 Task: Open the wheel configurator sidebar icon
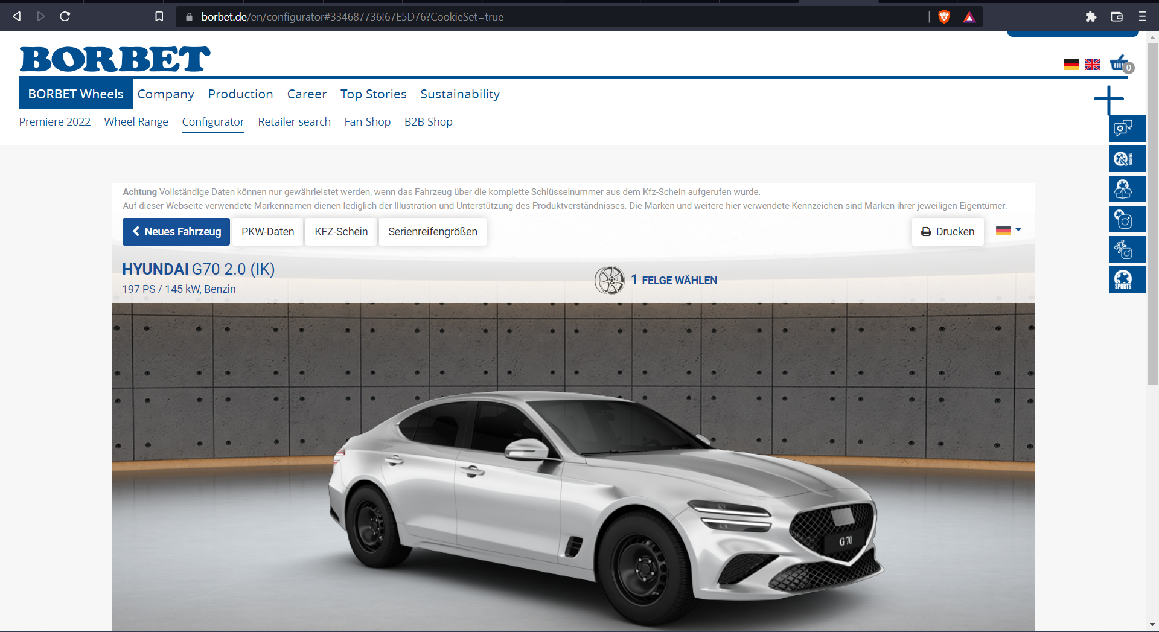pos(1126,159)
